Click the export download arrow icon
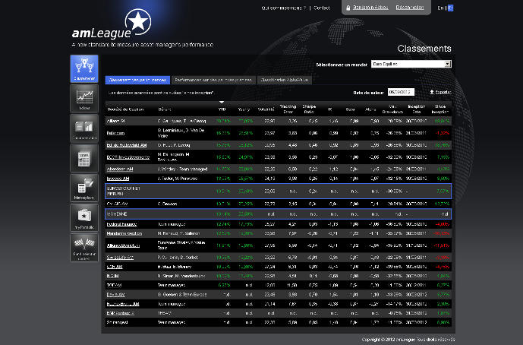 (x=432, y=92)
